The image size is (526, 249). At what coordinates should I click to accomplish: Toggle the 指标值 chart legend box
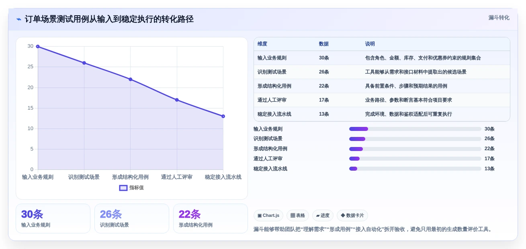[x=123, y=188]
